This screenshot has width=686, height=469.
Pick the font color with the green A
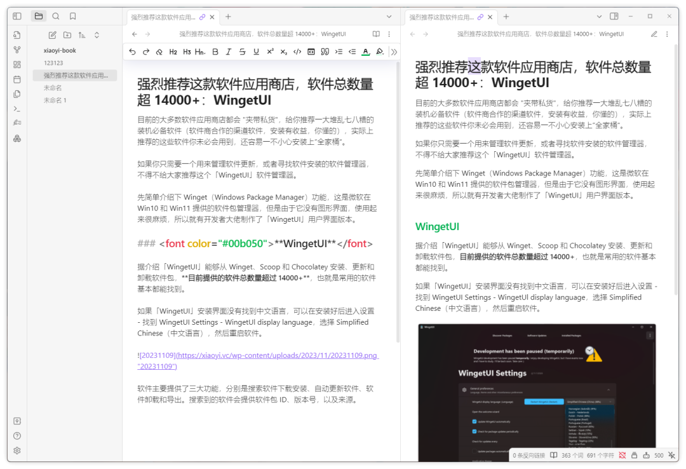point(366,51)
